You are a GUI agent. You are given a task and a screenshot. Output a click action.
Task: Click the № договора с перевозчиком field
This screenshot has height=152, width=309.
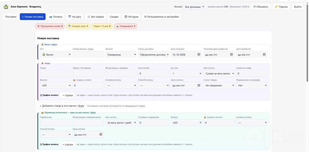[x=88, y=123]
